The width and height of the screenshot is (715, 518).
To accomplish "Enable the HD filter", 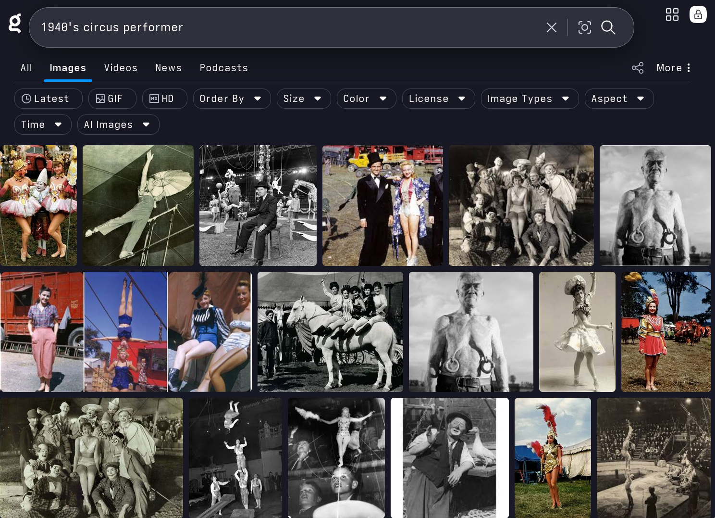I will tap(165, 99).
